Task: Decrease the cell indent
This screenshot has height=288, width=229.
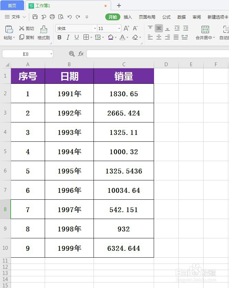Action: click(177, 28)
